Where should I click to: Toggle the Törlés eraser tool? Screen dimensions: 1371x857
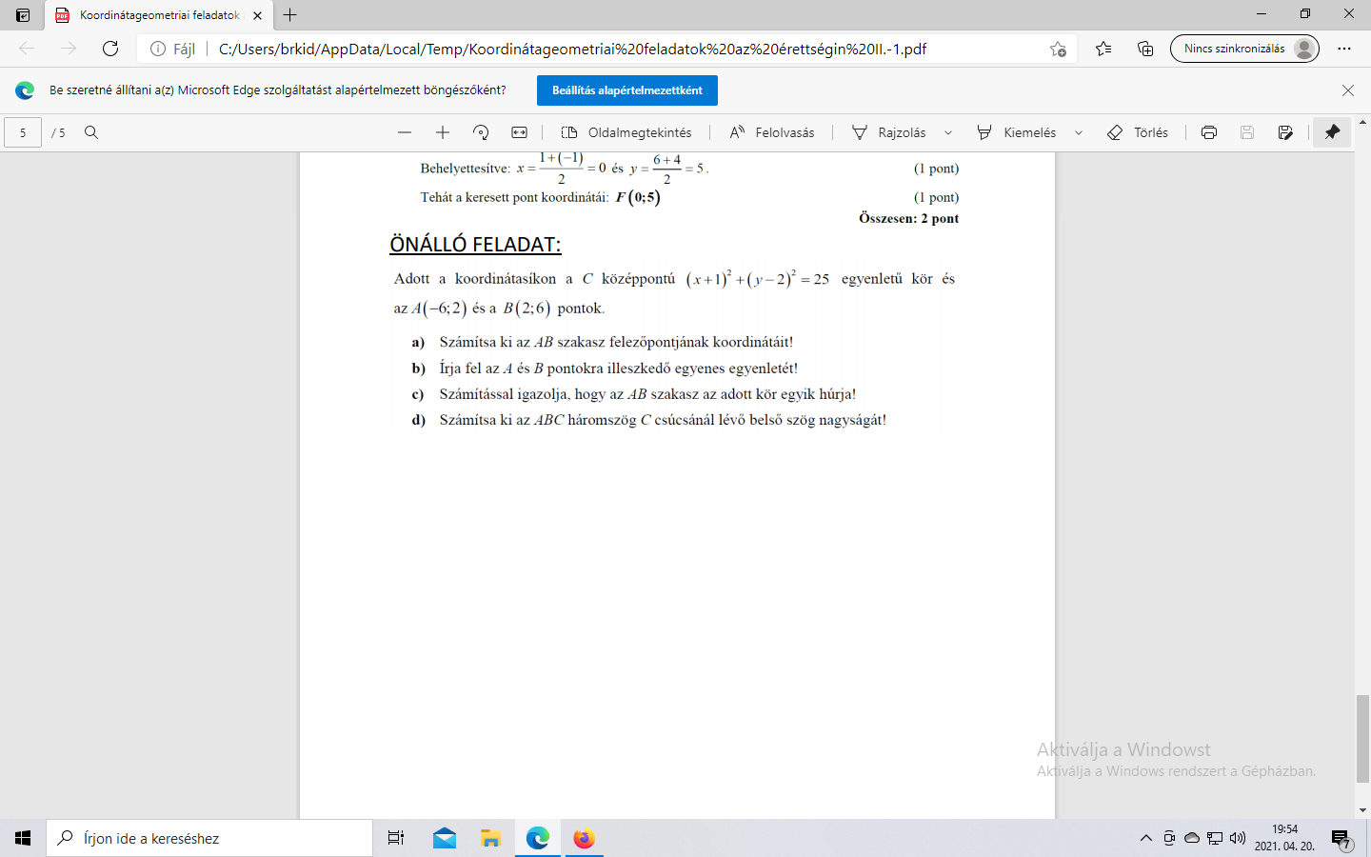1138,132
